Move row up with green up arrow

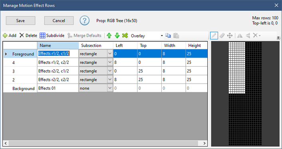coord(109,35)
